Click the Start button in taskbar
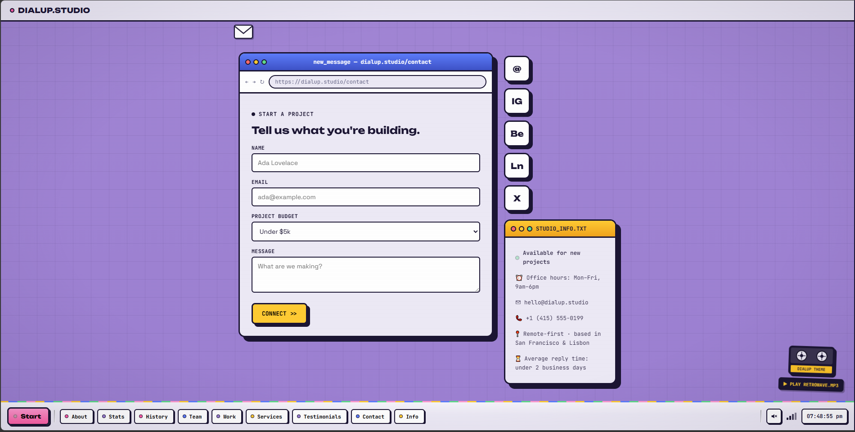The image size is (855, 432). point(28,416)
